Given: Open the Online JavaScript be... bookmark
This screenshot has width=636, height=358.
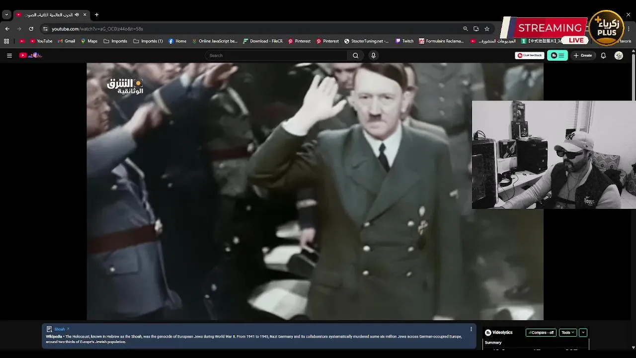Looking at the screenshot, I should click(x=215, y=41).
